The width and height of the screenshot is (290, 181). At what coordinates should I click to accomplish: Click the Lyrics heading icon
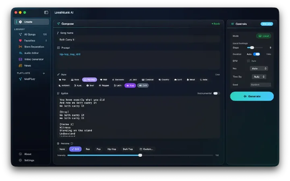[58, 93]
